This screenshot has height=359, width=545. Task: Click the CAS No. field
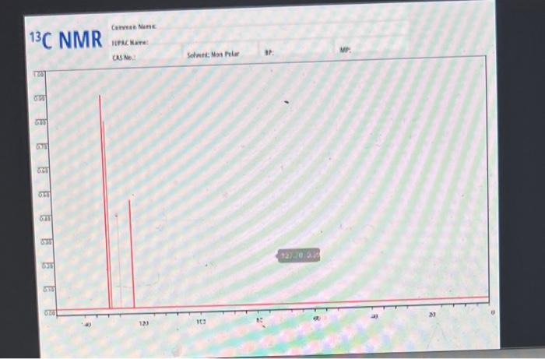[146, 57]
